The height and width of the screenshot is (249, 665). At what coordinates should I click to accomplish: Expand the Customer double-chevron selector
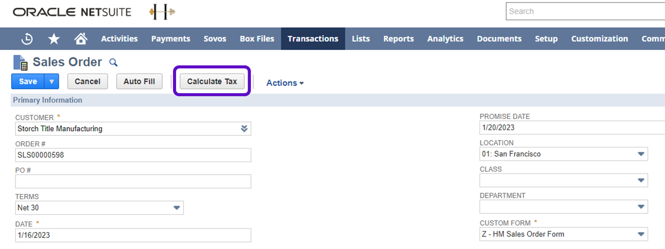click(244, 129)
